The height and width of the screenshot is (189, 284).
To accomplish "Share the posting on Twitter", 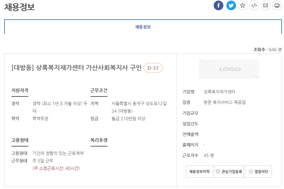I will tap(231, 5).
